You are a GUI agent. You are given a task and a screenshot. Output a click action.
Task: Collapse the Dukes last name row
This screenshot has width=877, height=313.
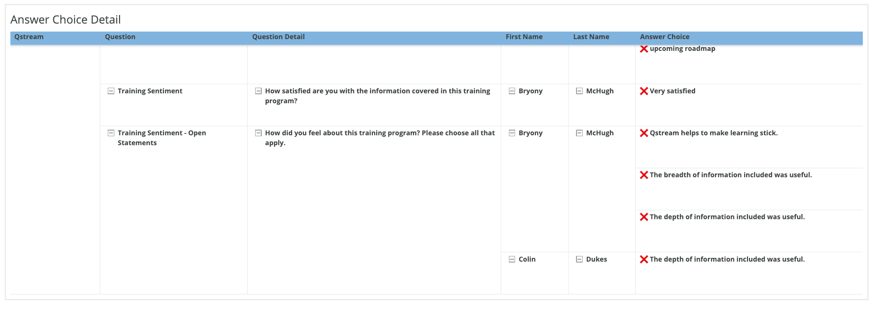579,259
